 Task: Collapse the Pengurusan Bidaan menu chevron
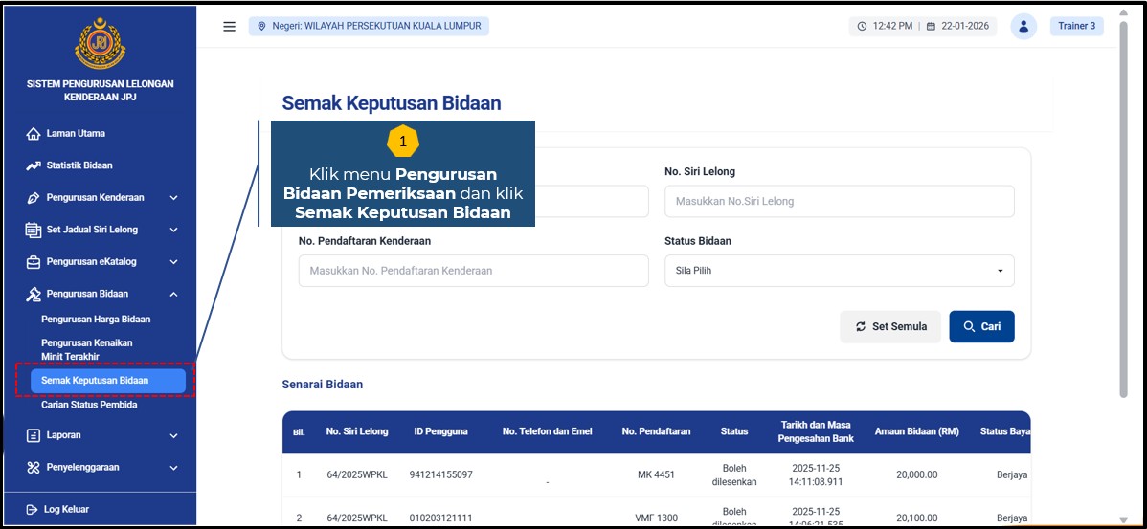pos(173,295)
